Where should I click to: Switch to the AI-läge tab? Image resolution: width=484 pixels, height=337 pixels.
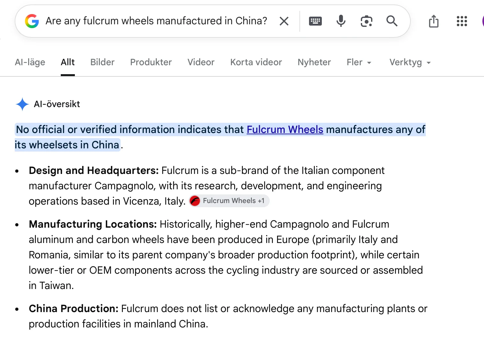coord(30,62)
